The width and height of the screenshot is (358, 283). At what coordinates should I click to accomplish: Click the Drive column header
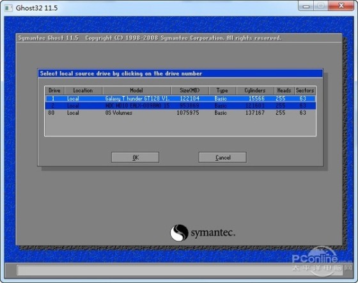(54, 90)
